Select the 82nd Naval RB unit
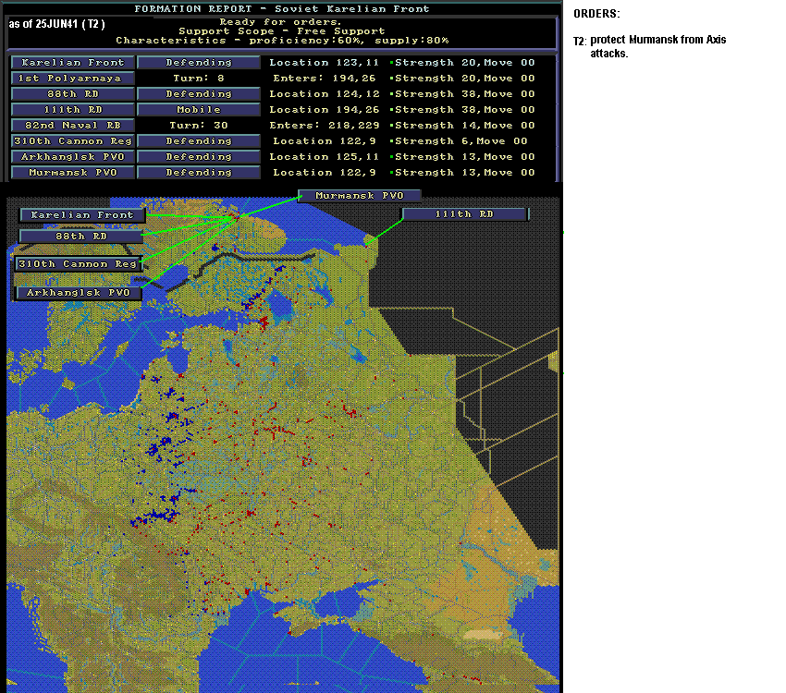Viewport: 786px width, 693px height. pos(73,125)
